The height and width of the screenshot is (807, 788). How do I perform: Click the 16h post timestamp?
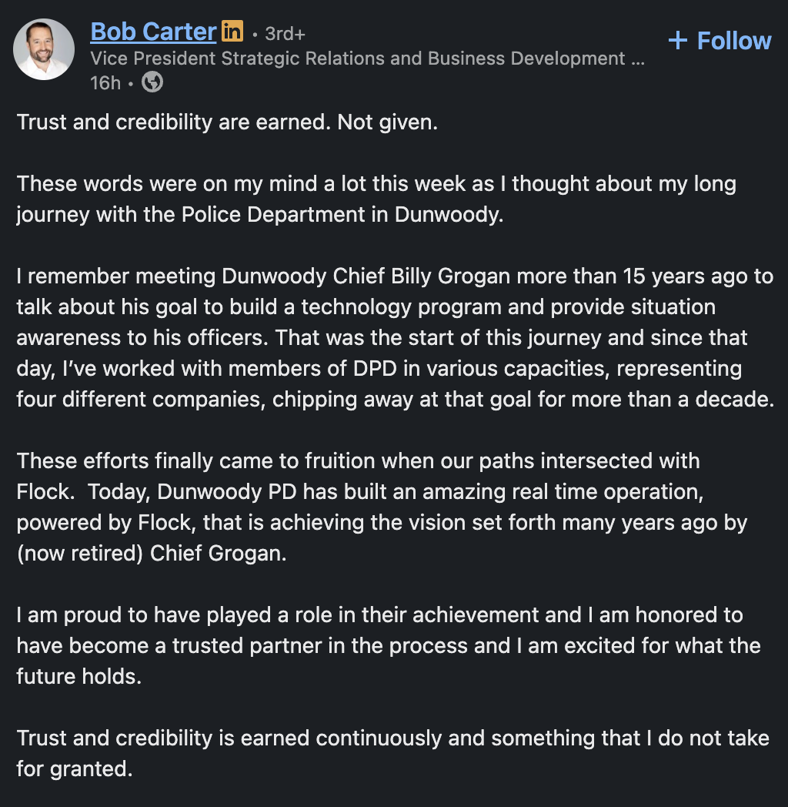[x=105, y=82]
